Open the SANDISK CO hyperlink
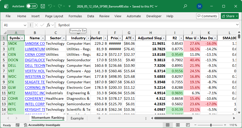The image size is (242, 128). pos(35,43)
